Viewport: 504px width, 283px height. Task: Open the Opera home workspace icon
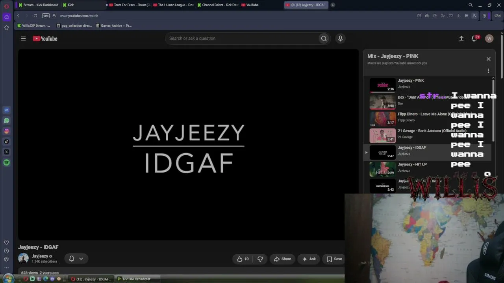[6, 17]
